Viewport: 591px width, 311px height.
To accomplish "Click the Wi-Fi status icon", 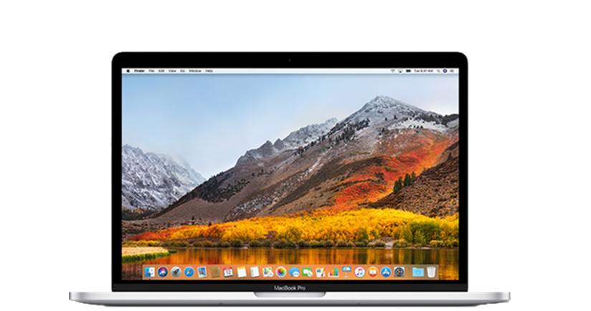I will [393, 71].
